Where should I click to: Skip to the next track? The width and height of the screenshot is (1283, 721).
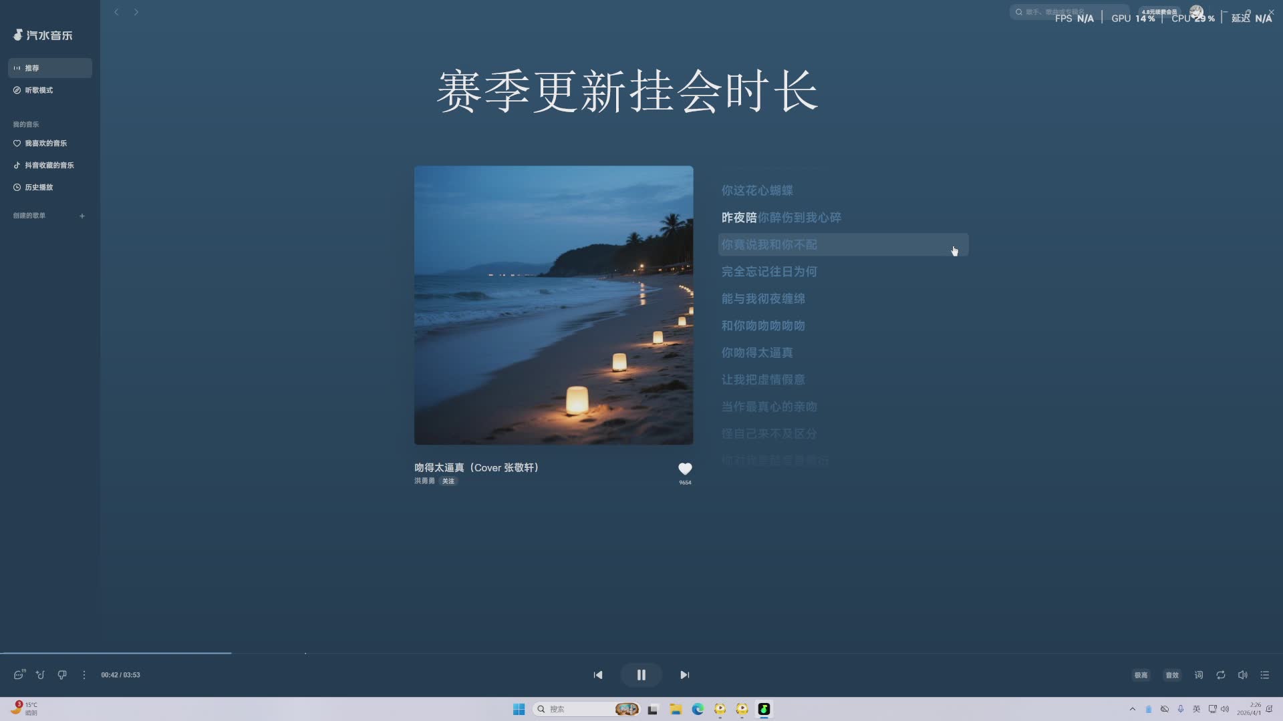[684, 675]
